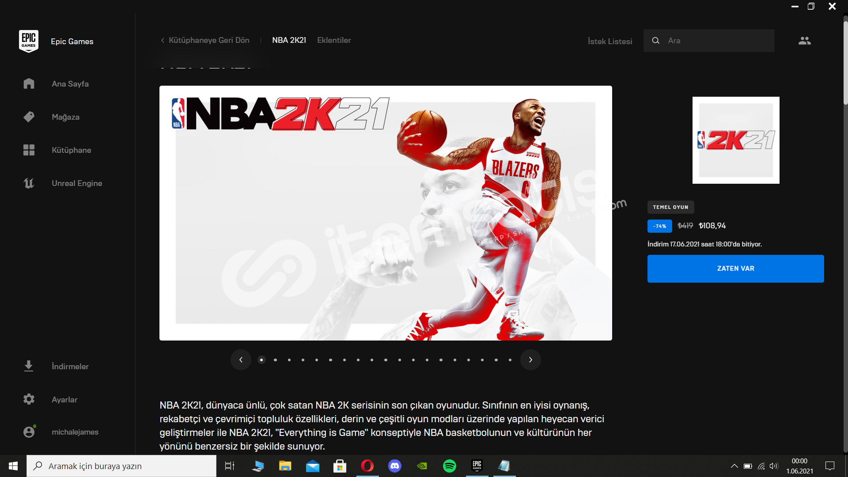Click the -74% discount badge
The image size is (848, 477).
(x=659, y=226)
